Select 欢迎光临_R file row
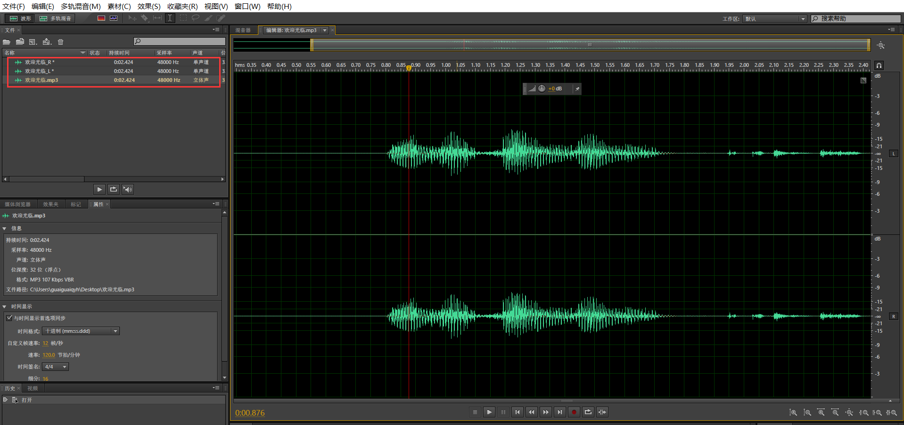Image resolution: width=904 pixels, height=425 pixels. (x=114, y=62)
